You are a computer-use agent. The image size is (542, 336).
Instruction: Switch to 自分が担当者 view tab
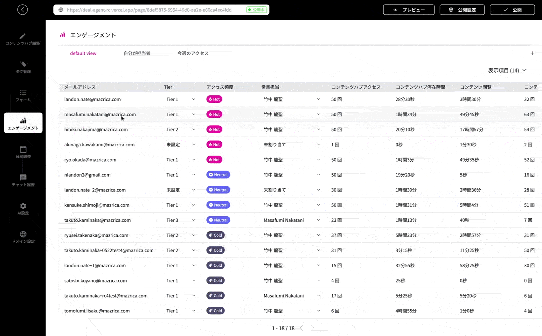point(137,53)
